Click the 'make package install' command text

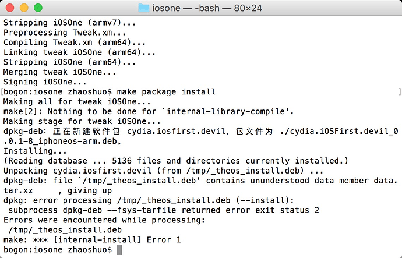(166, 91)
